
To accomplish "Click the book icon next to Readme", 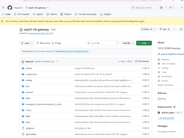I will [x=159, y=60].
